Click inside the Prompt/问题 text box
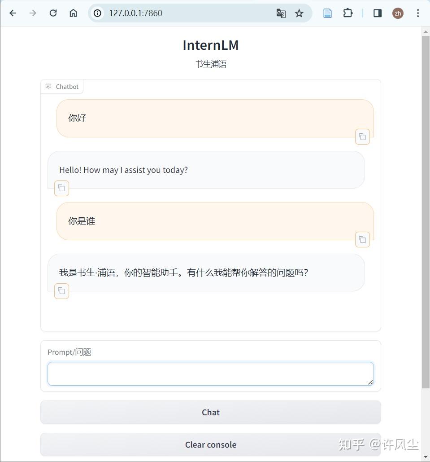The height and width of the screenshot is (462, 430). pyautogui.click(x=210, y=374)
